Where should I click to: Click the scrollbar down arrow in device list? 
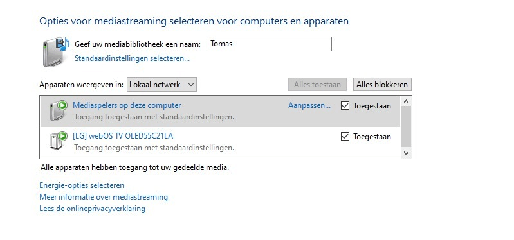click(406, 153)
